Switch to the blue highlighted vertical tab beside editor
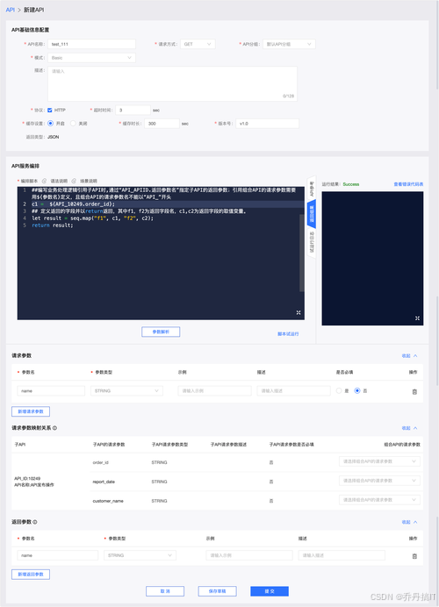 click(x=312, y=214)
